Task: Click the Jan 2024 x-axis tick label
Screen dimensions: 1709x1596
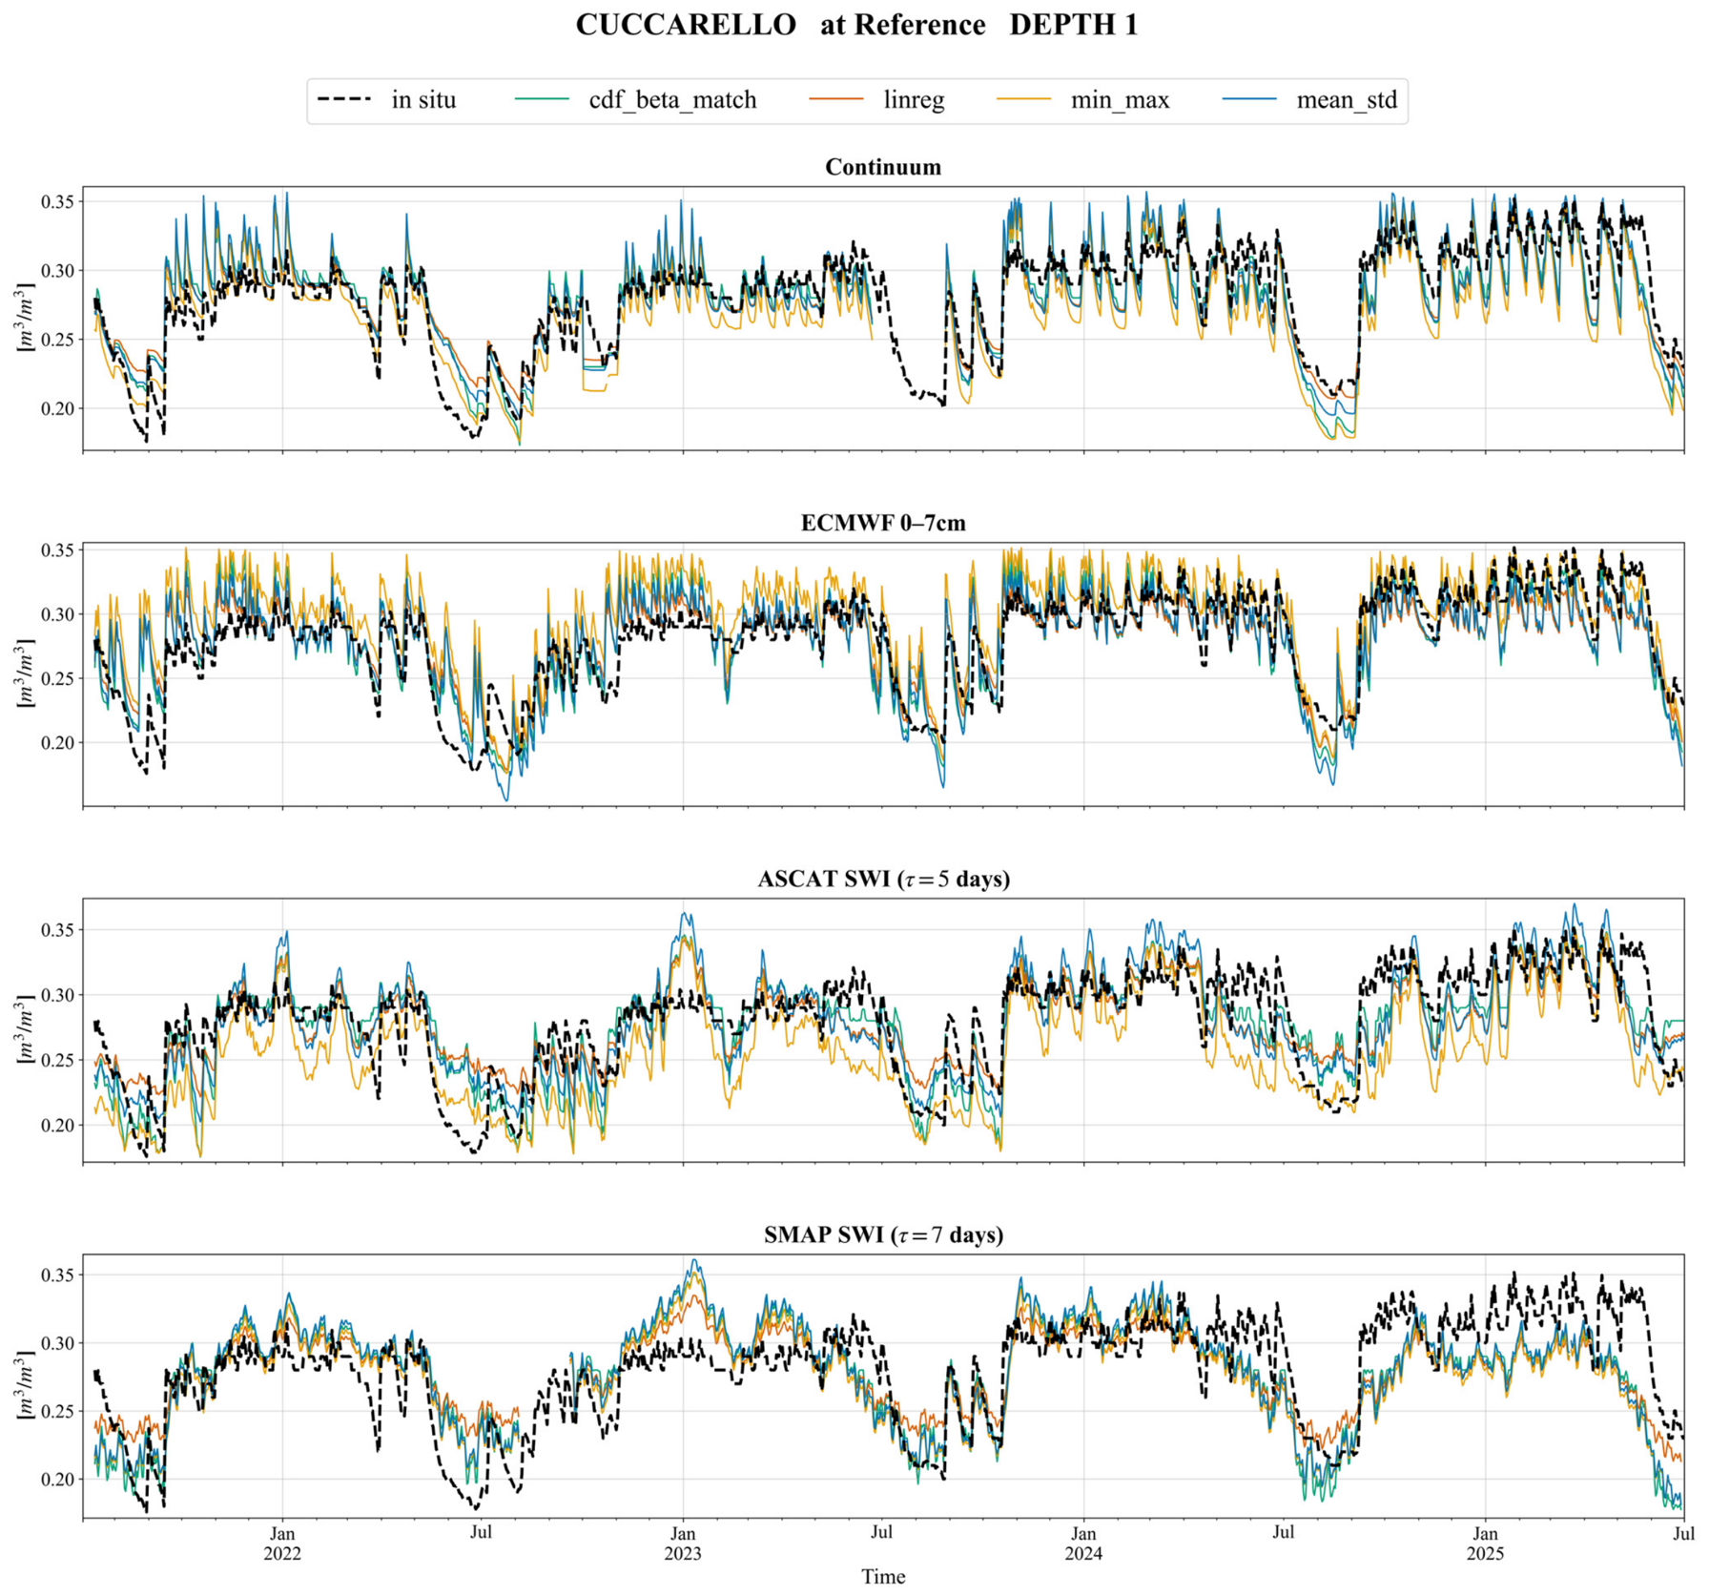Action: (x=1083, y=1544)
